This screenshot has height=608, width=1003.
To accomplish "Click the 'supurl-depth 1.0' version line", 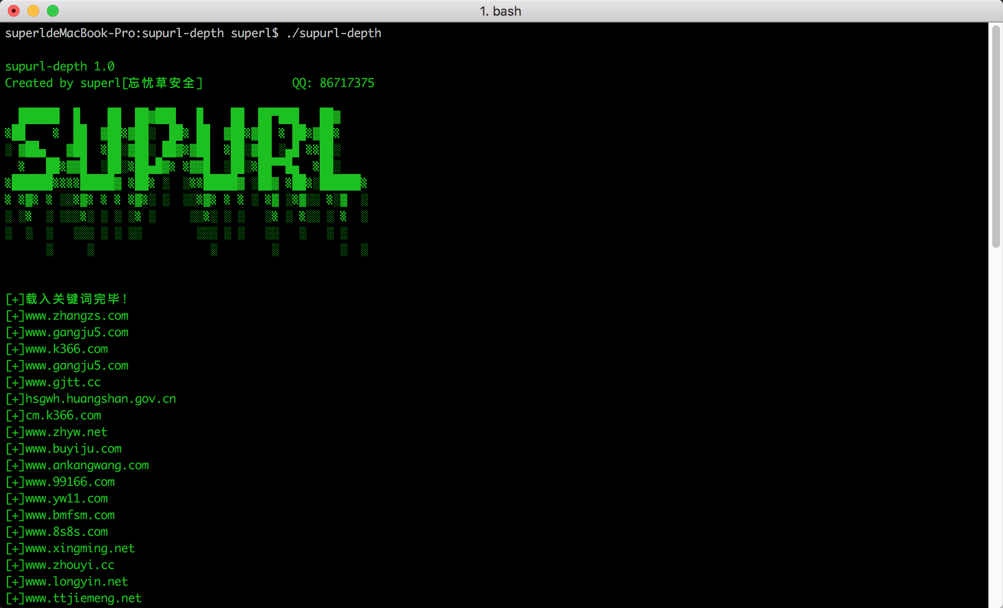I will click(x=60, y=66).
